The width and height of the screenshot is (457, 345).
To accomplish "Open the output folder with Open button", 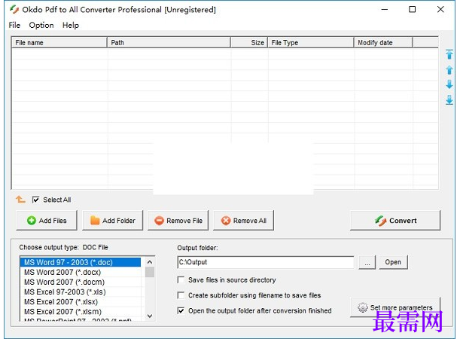I will (393, 262).
